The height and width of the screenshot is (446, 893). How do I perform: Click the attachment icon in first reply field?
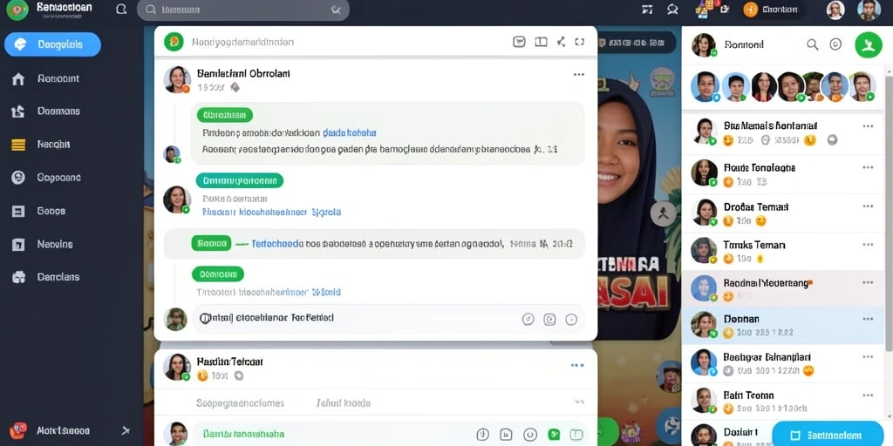549,319
